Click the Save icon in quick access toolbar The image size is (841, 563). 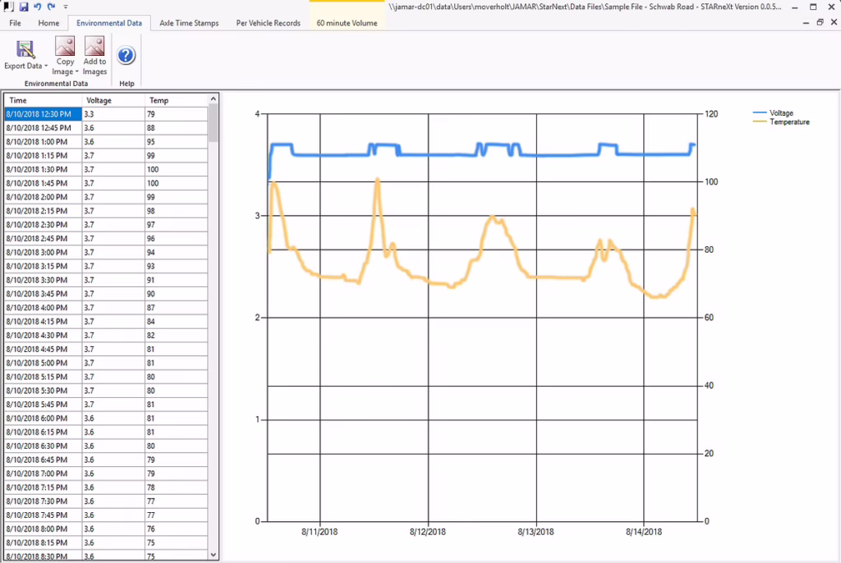[24, 7]
